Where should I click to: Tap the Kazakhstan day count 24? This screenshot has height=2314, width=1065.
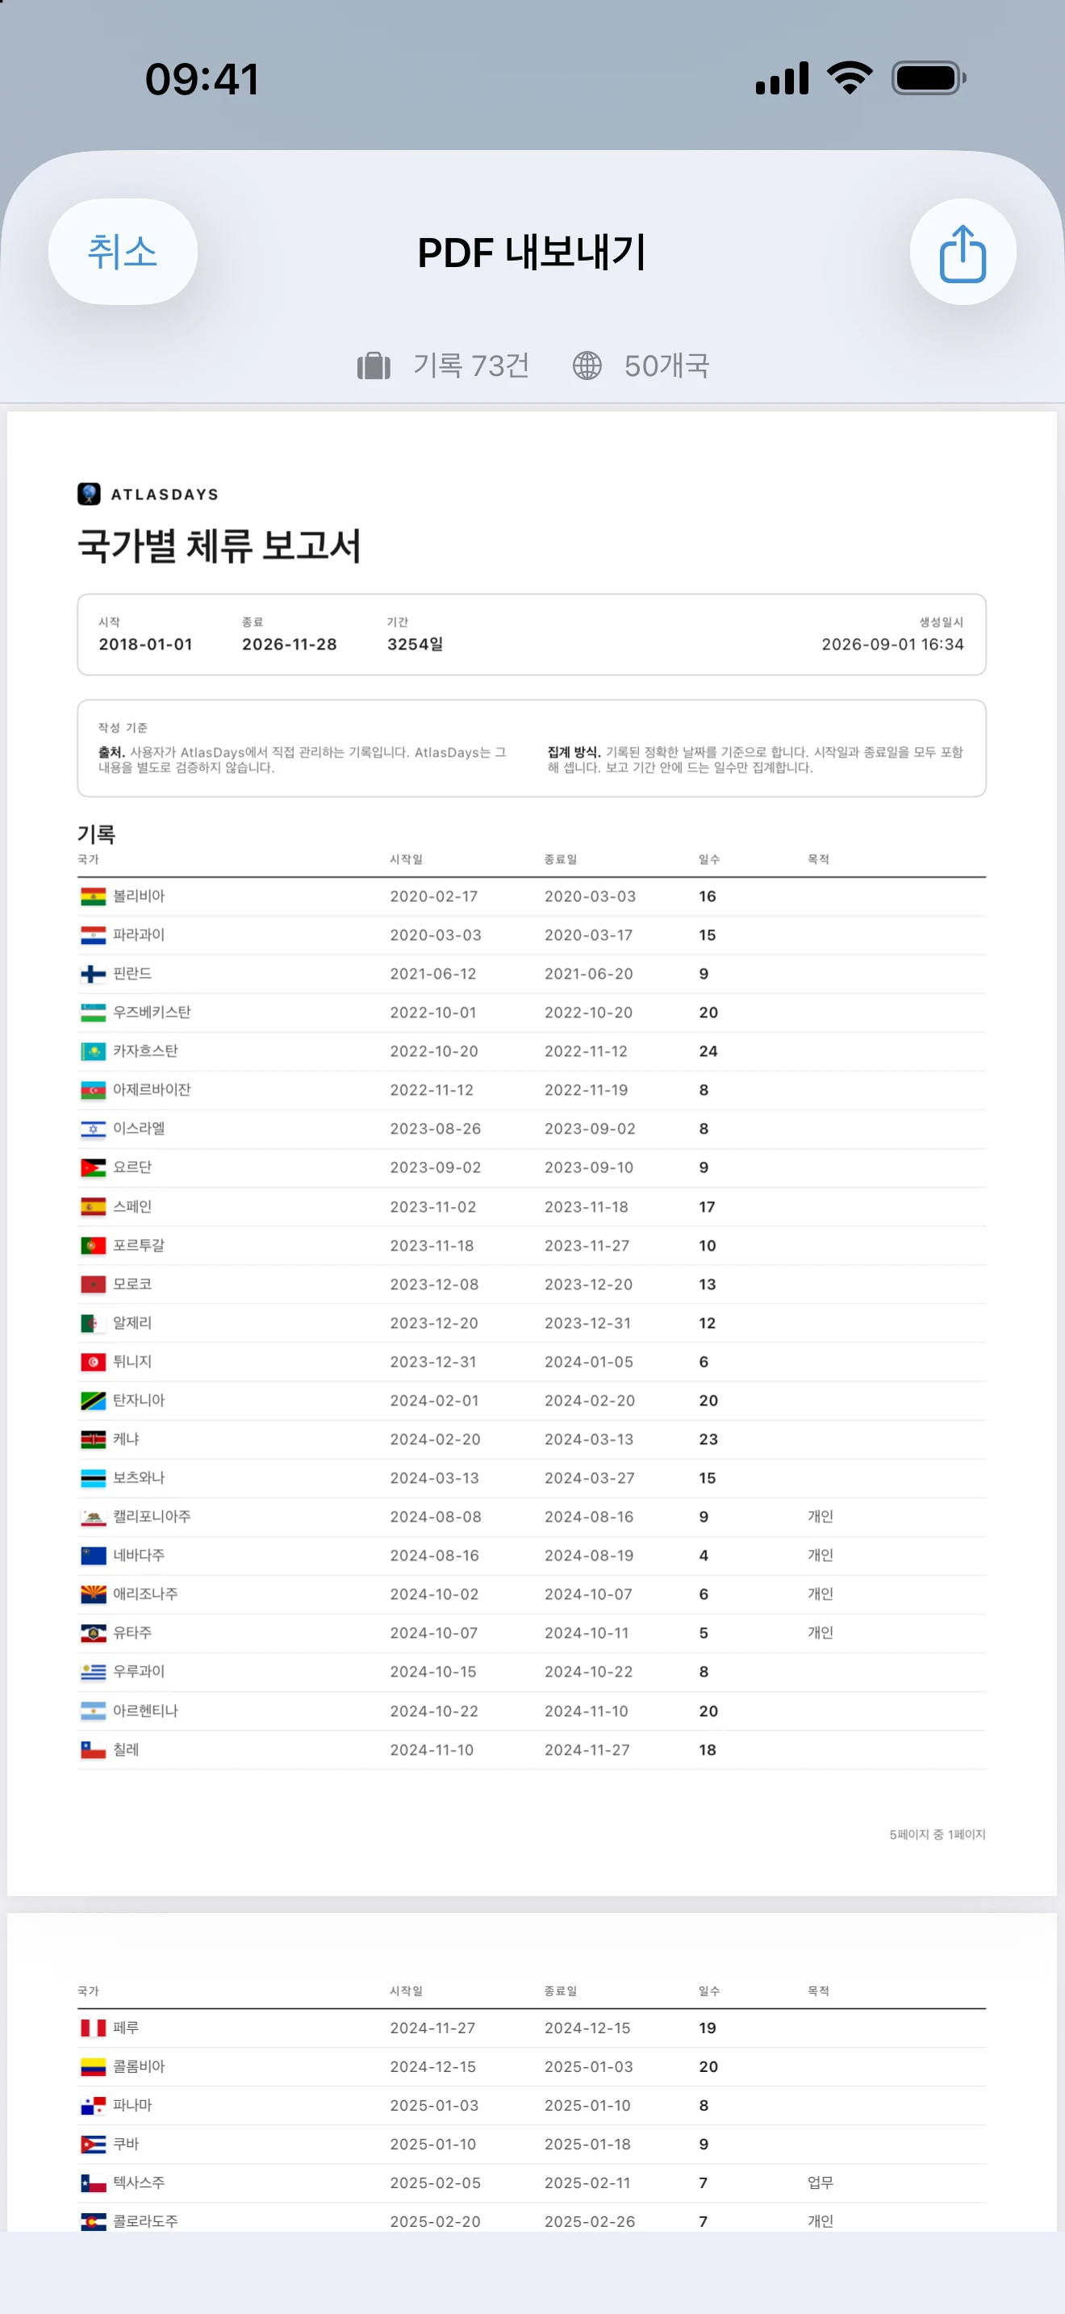[708, 1051]
